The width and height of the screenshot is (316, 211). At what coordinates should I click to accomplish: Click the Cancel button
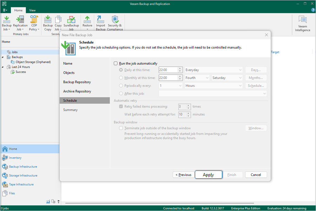pyautogui.click(x=256, y=175)
